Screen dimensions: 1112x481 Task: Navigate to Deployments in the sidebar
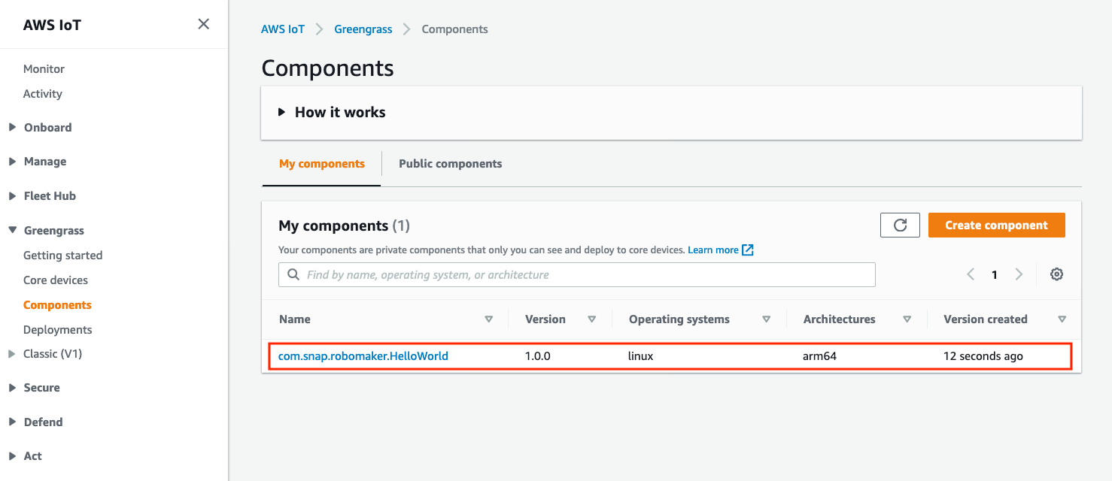57,329
